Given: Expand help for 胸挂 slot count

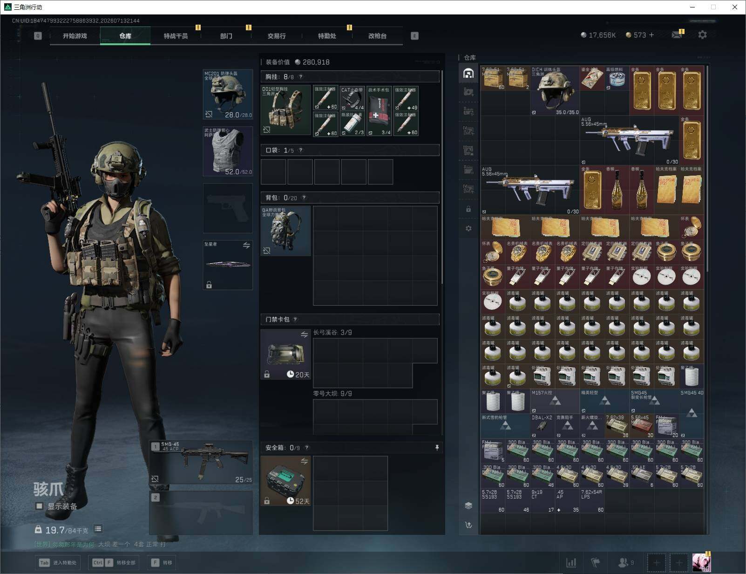Looking at the screenshot, I should pyautogui.click(x=301, y=77).
